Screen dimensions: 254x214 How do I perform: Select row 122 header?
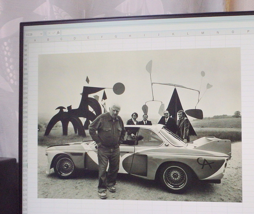(x=25, y=180)
